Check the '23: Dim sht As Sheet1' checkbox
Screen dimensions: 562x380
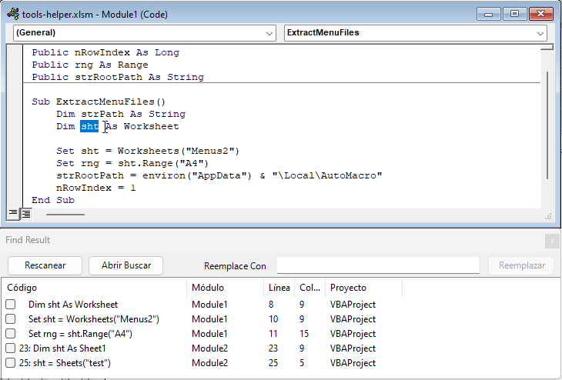click(11, 348)
